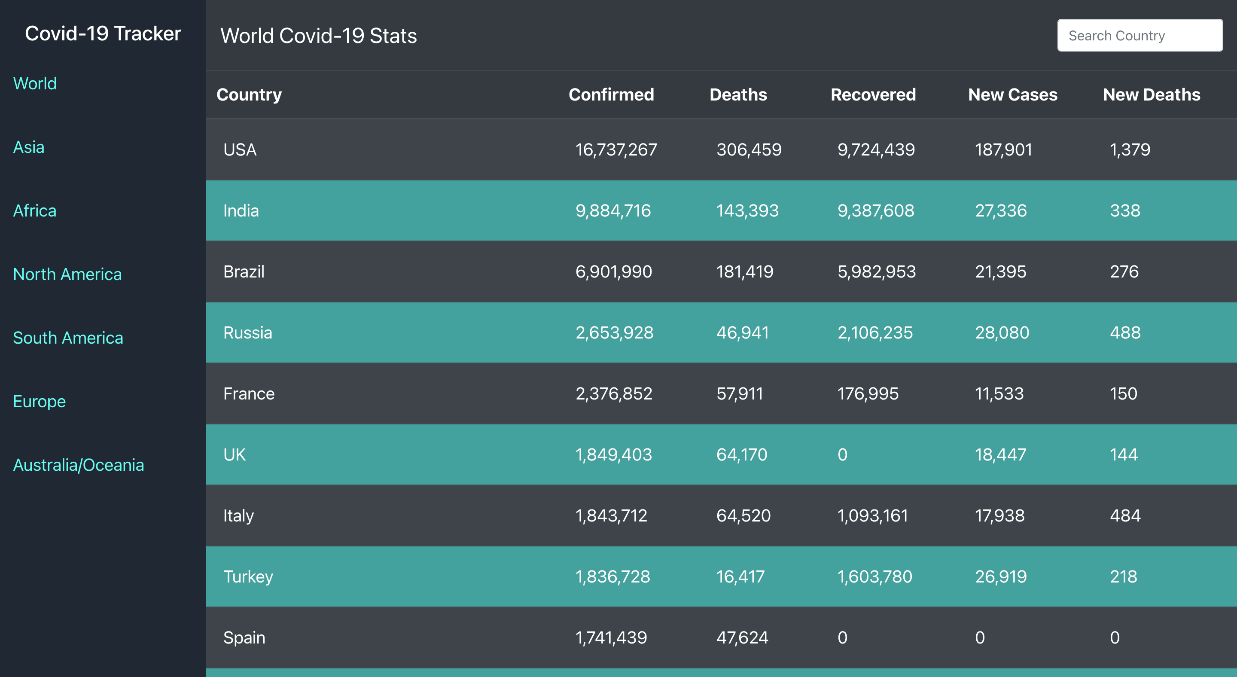Click Turkey recovered value 1,603,780
Screen dimensions: 1237x677
point(875,576)
